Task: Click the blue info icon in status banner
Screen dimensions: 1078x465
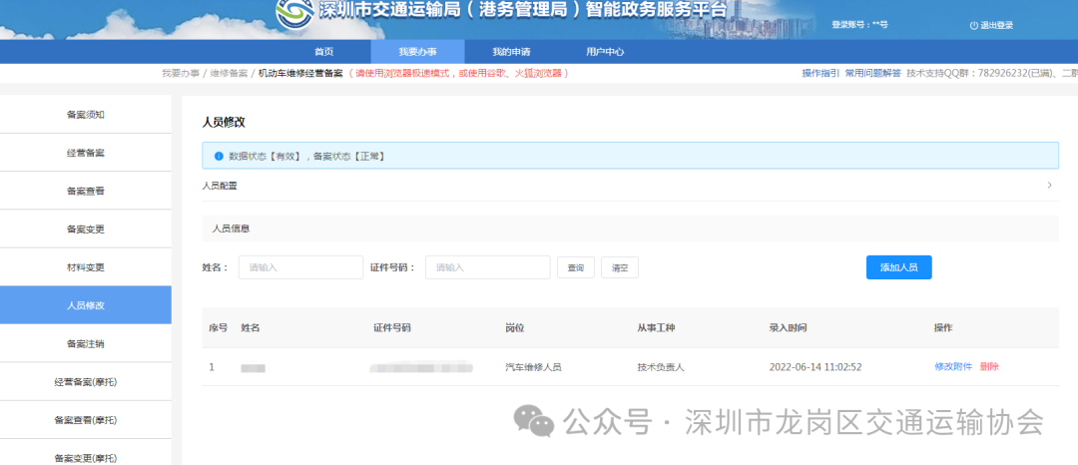Action: [x=220, y=157]
